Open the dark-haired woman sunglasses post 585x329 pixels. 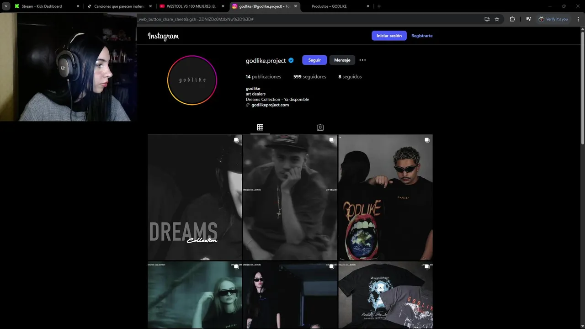(x=290, y=295)
